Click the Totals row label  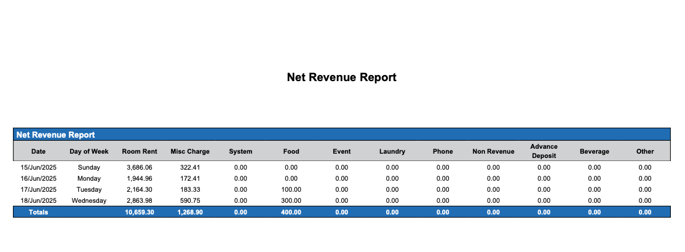(x=38, y=212)
